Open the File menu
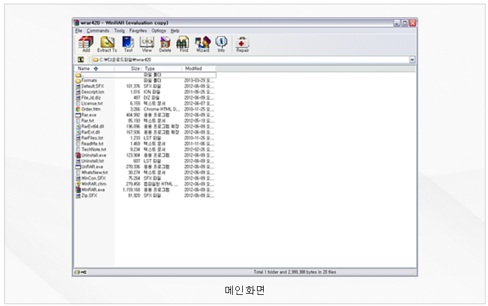Screen dimensions: 488x306 click(x=78, y=30)
